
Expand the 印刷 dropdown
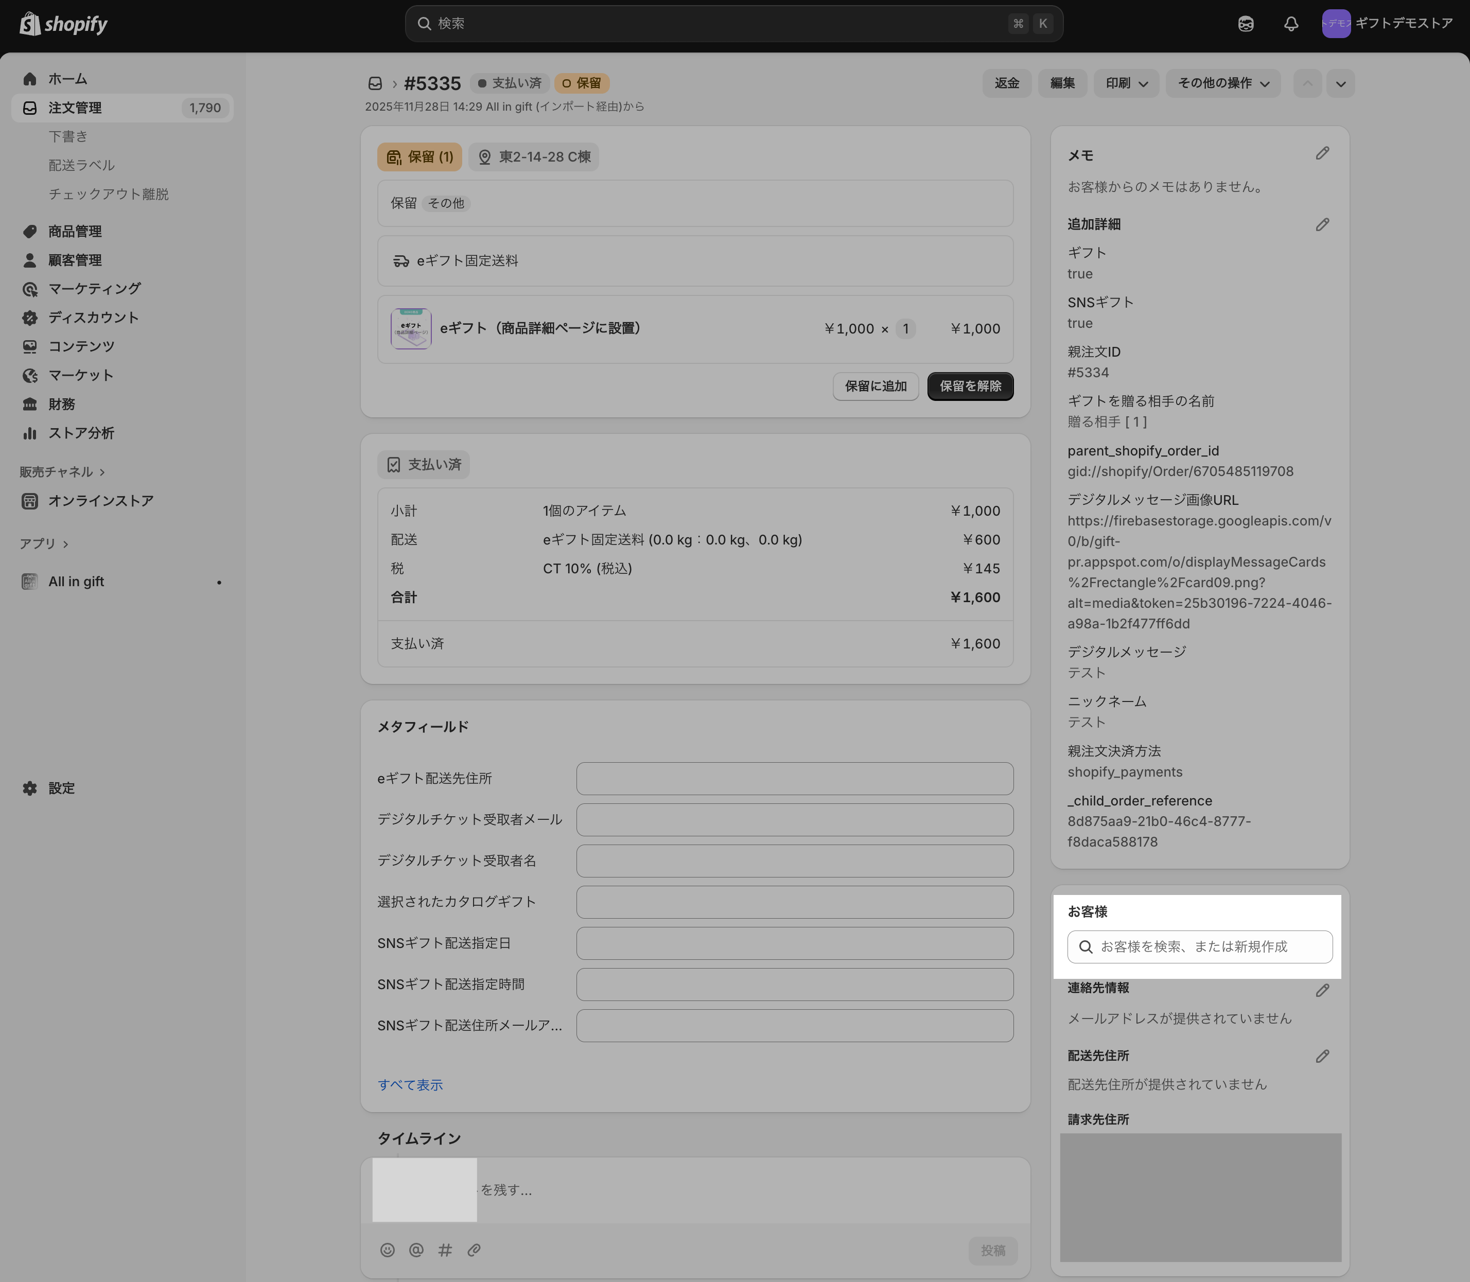coord(1126,84)
